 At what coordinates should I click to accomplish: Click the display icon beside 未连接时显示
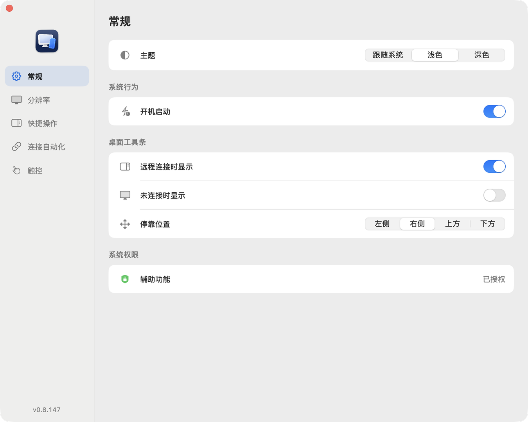[125, 195]
